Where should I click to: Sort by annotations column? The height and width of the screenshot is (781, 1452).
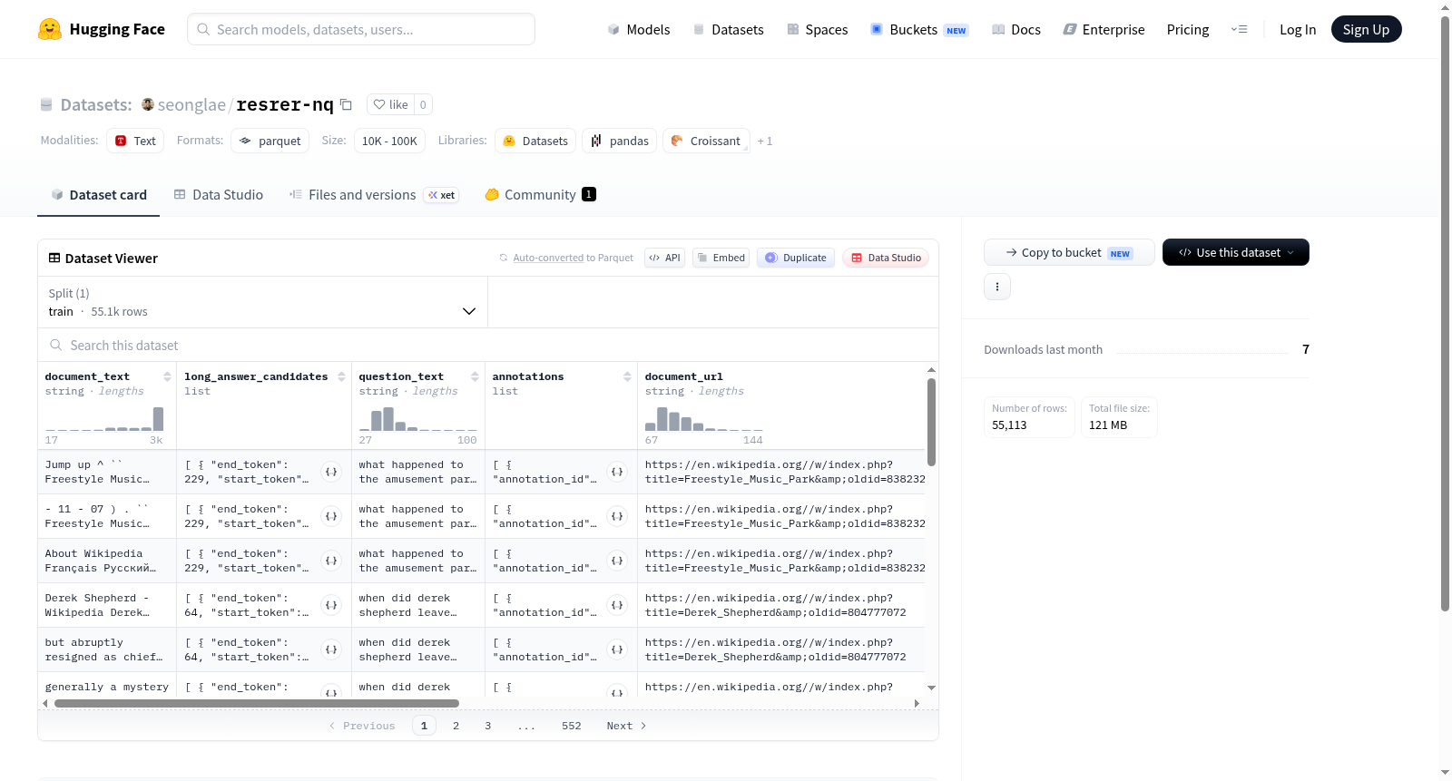click(x=627, y=376)
